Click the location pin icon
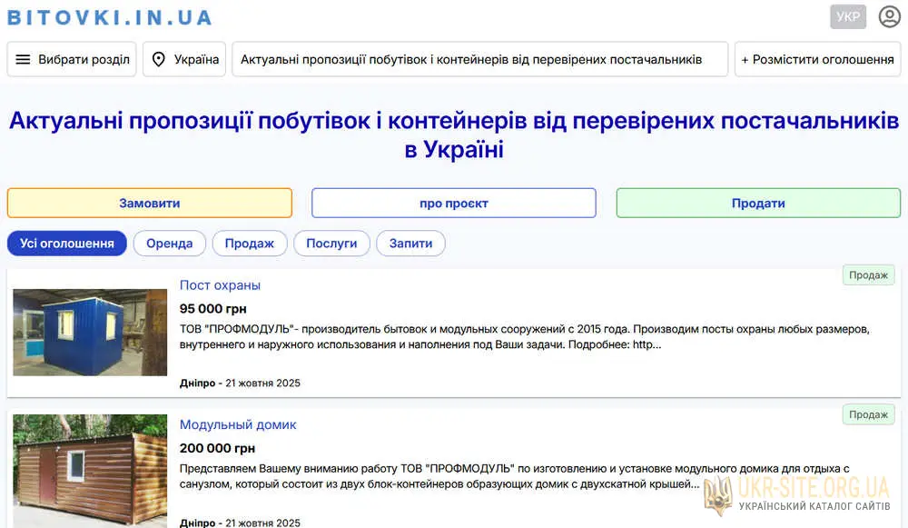Image resolution: width=908 pixels, height=528 pixels. pos(159,59)
